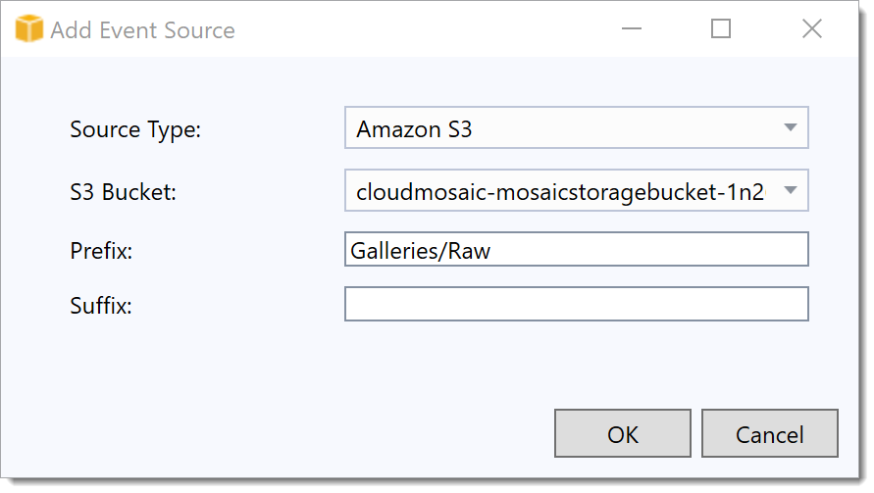Close the Add Event Source dialog
The height and width of the screenshot is (493, 874).
point(812,28)
